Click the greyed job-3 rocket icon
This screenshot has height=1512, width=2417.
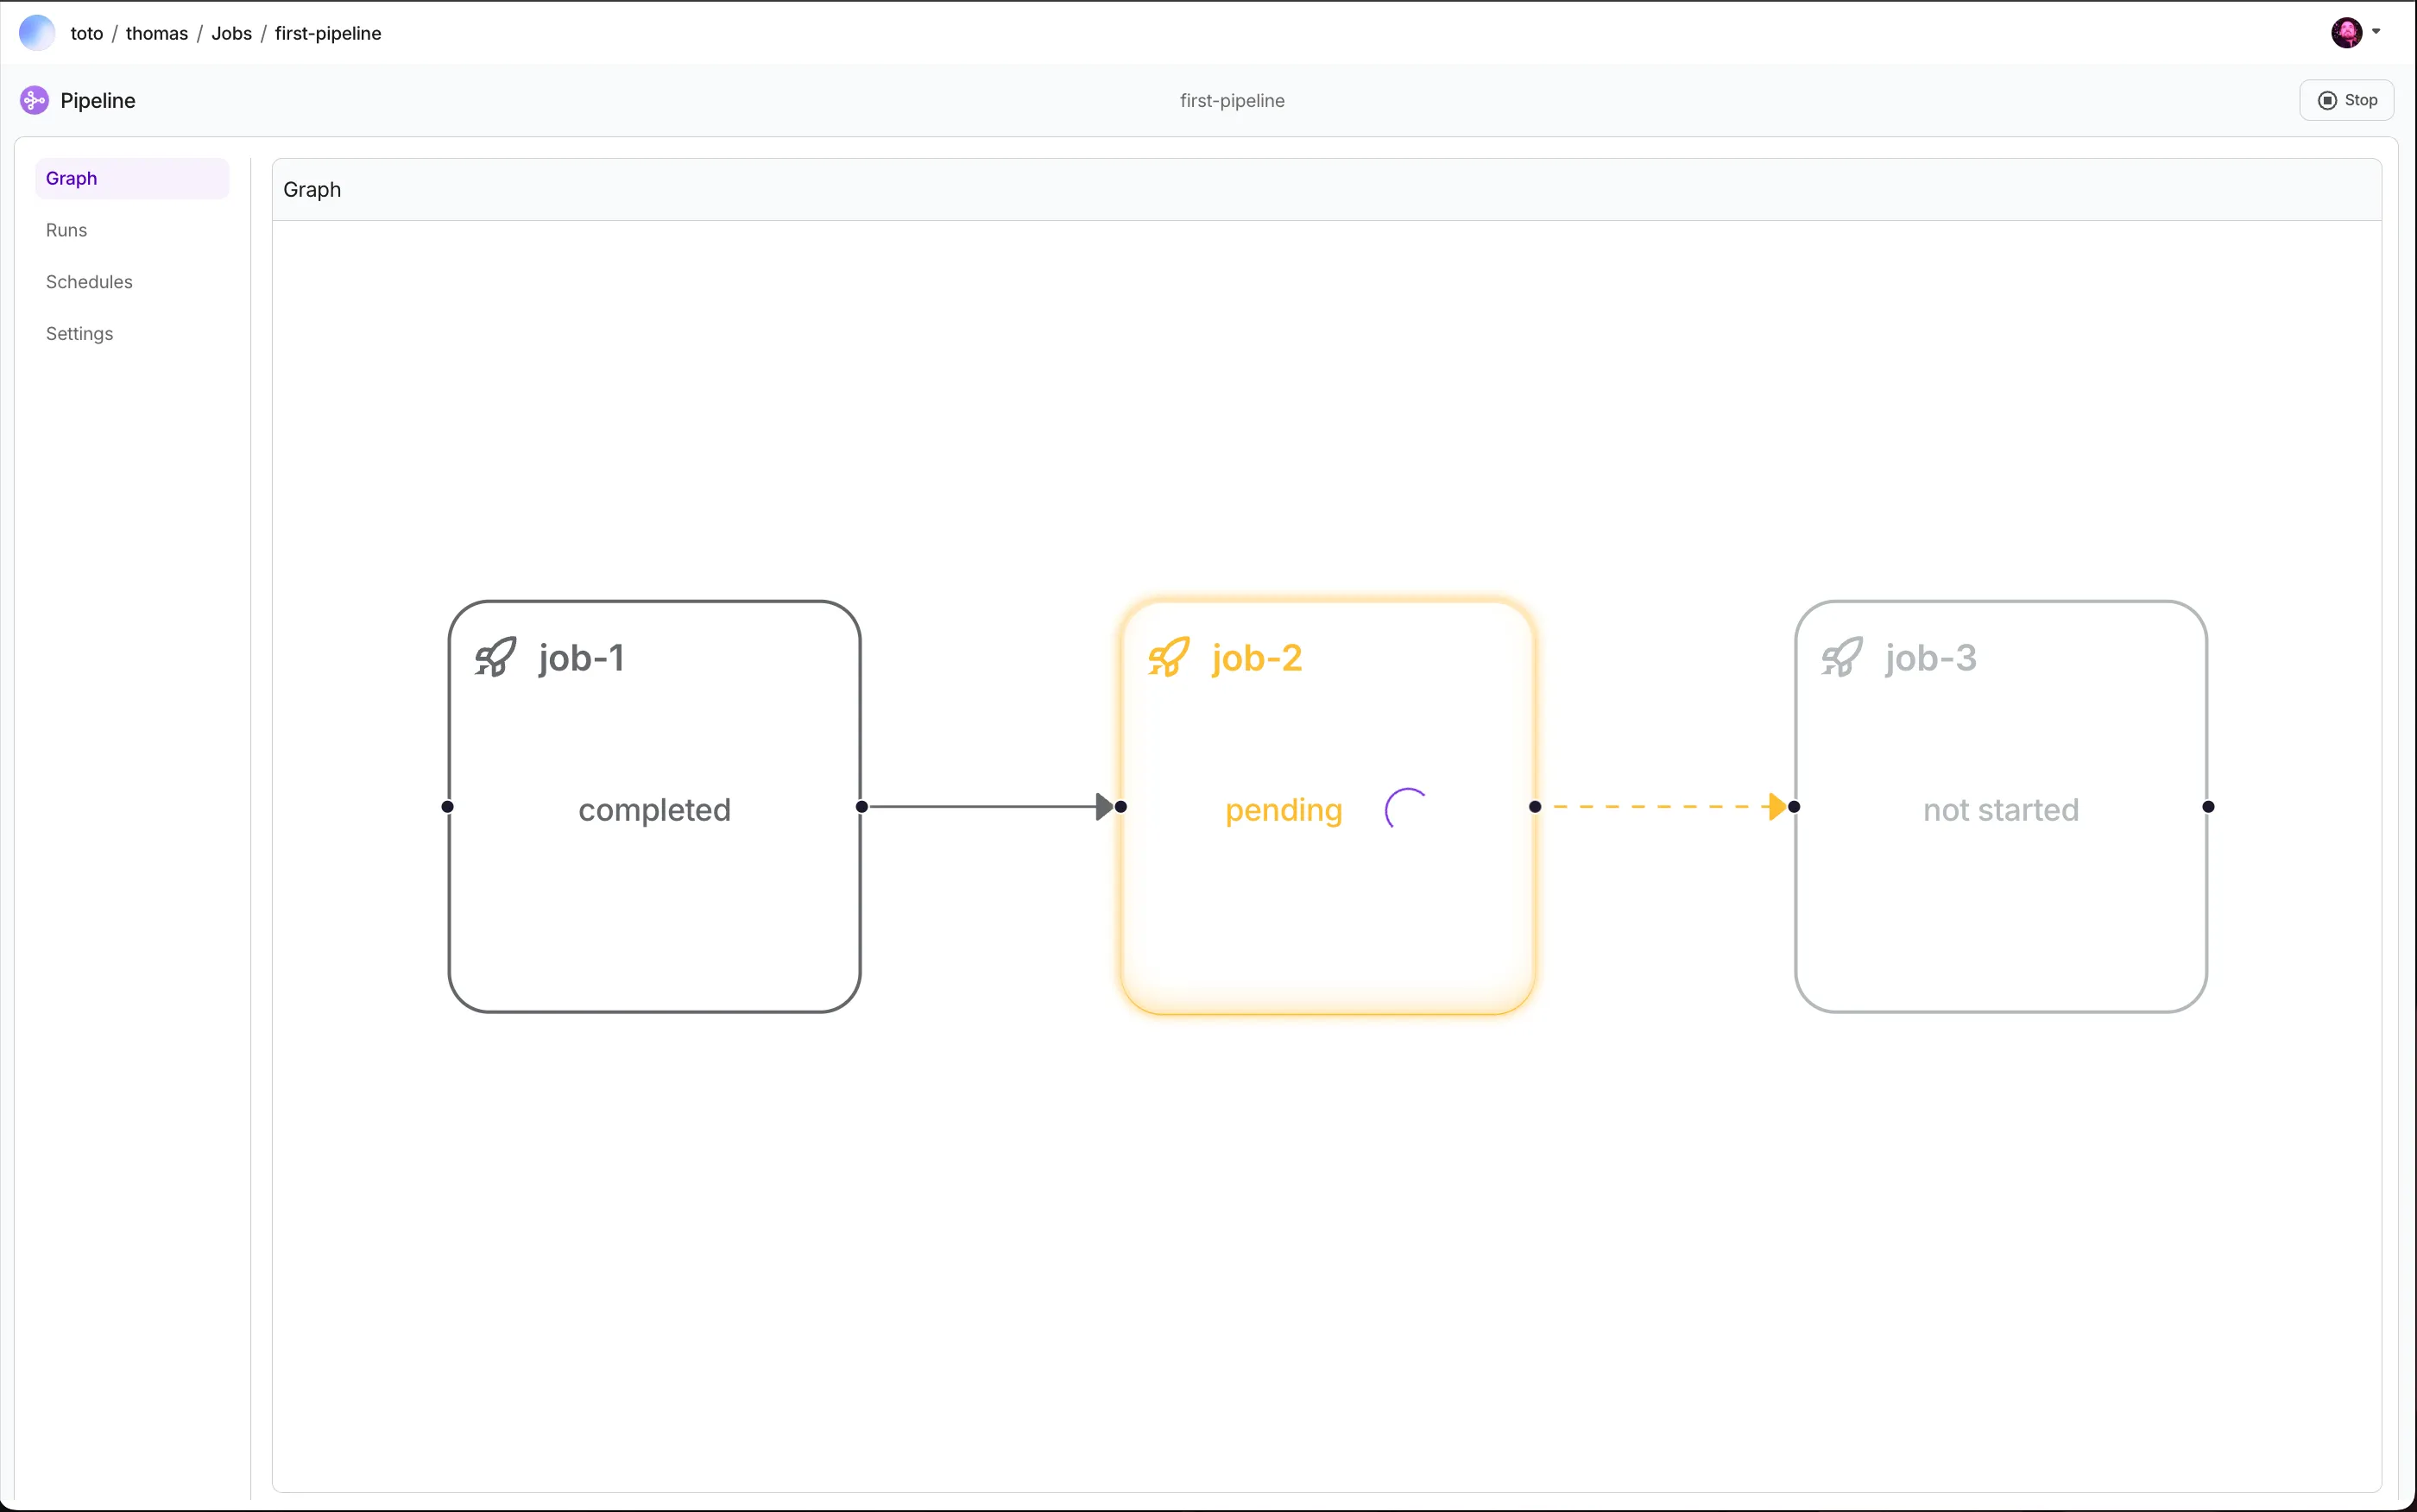[1842, 657]
